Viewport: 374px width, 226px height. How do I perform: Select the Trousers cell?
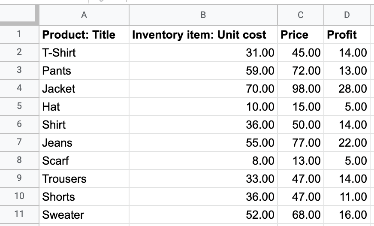84,178
